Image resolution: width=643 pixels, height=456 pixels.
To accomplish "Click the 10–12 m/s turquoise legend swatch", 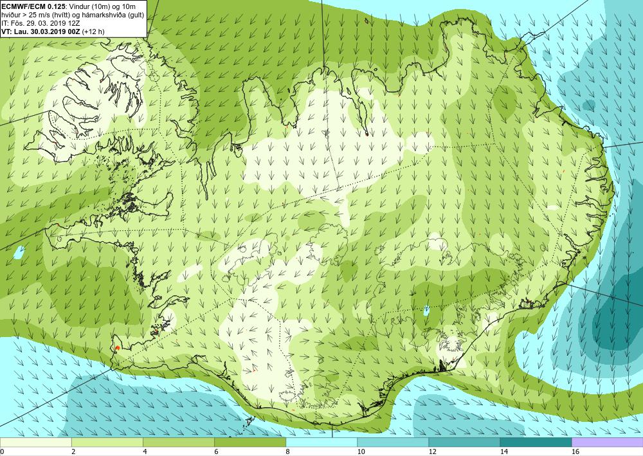I will 393,442.
